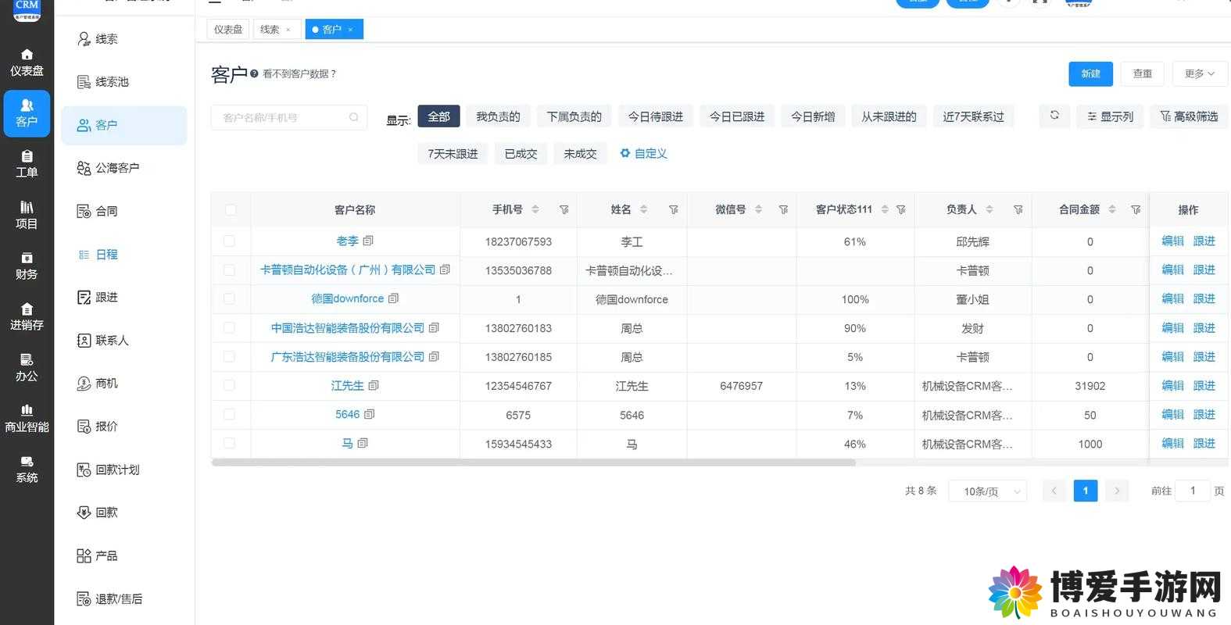Select the 工单 work order sidebar icon

[x=27, y=164]
